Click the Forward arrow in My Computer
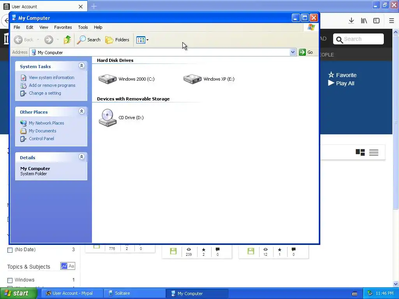 (x=49, y=40)
